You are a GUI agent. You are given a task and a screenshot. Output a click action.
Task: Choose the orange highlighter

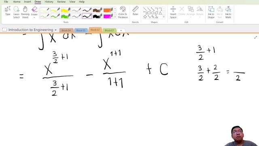[108, 10]
